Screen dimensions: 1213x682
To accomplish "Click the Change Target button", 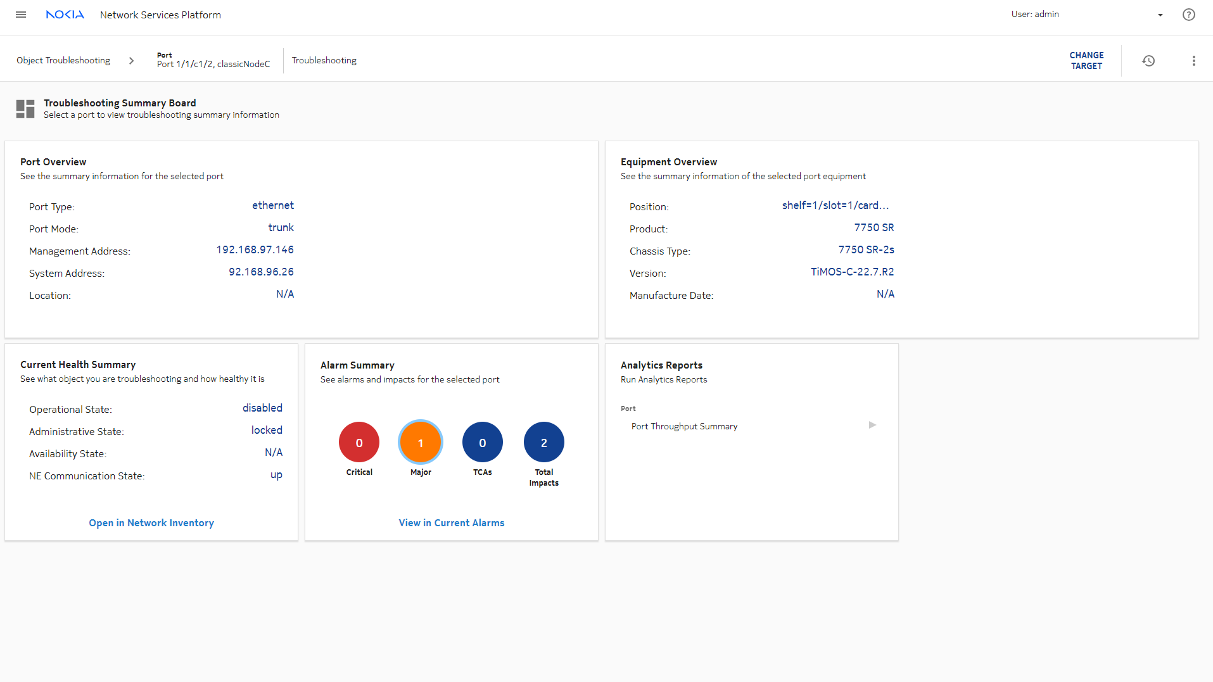I will (1086, 61).
